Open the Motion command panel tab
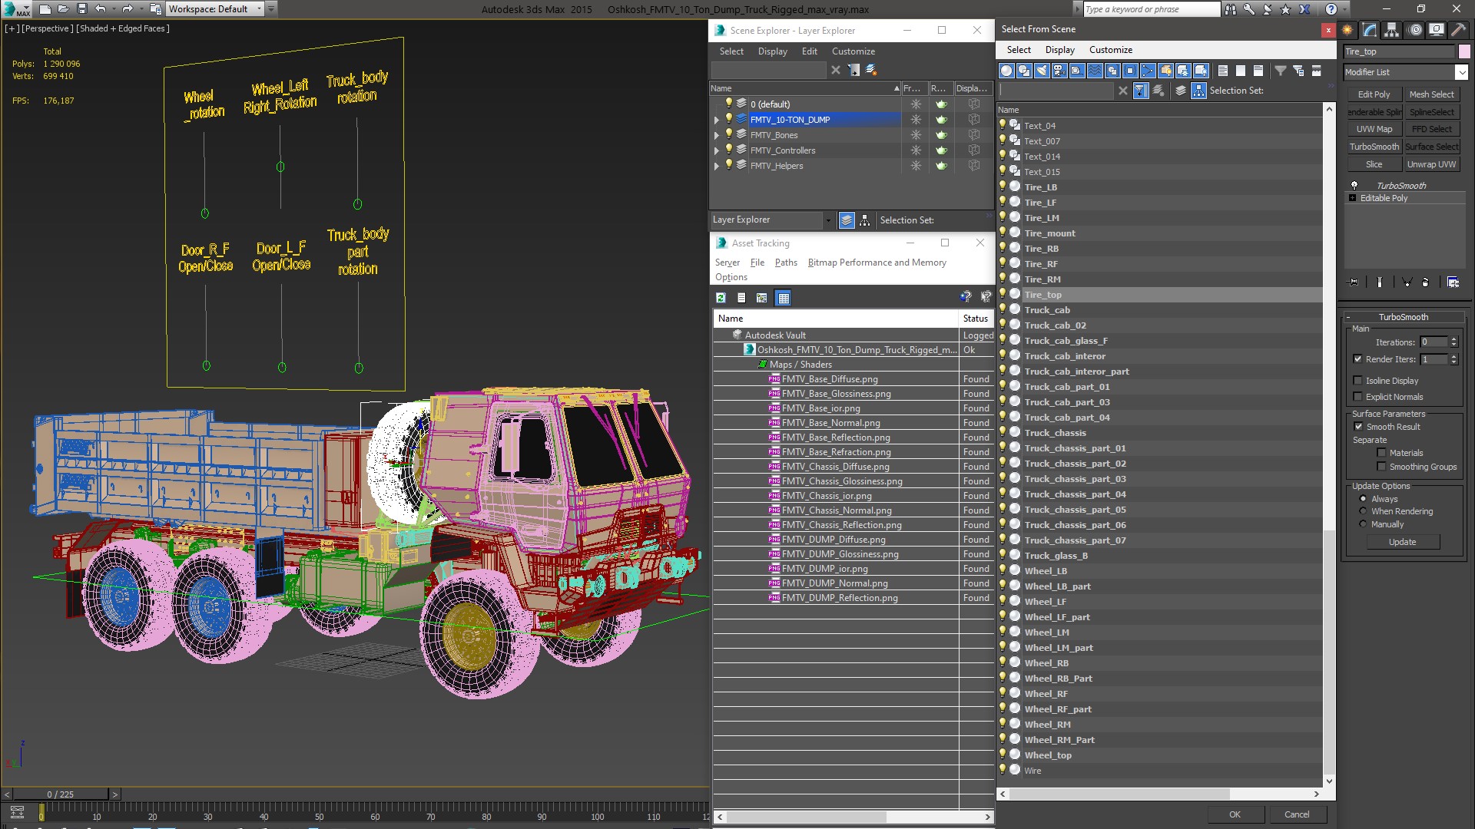 [1415, 30]
